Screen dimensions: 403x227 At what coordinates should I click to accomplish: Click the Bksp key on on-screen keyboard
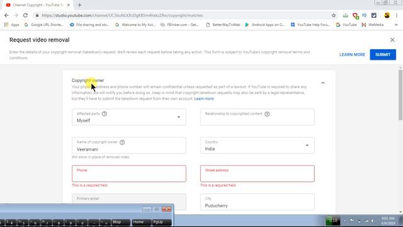121,222
